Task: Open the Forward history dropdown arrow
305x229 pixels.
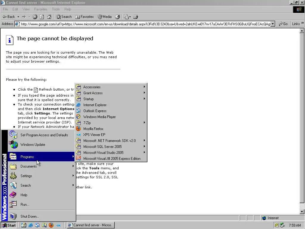Action: (29, 17)
